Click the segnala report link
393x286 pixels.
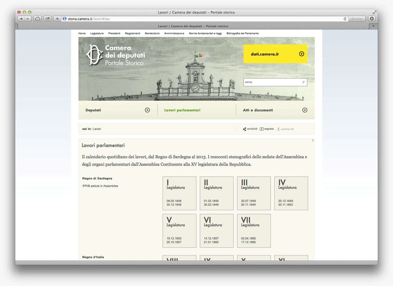[x=267, y=129]
